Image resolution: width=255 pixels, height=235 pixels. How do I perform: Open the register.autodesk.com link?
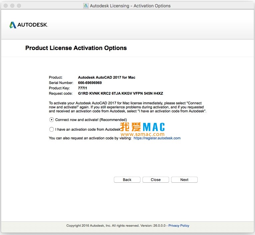157,138
